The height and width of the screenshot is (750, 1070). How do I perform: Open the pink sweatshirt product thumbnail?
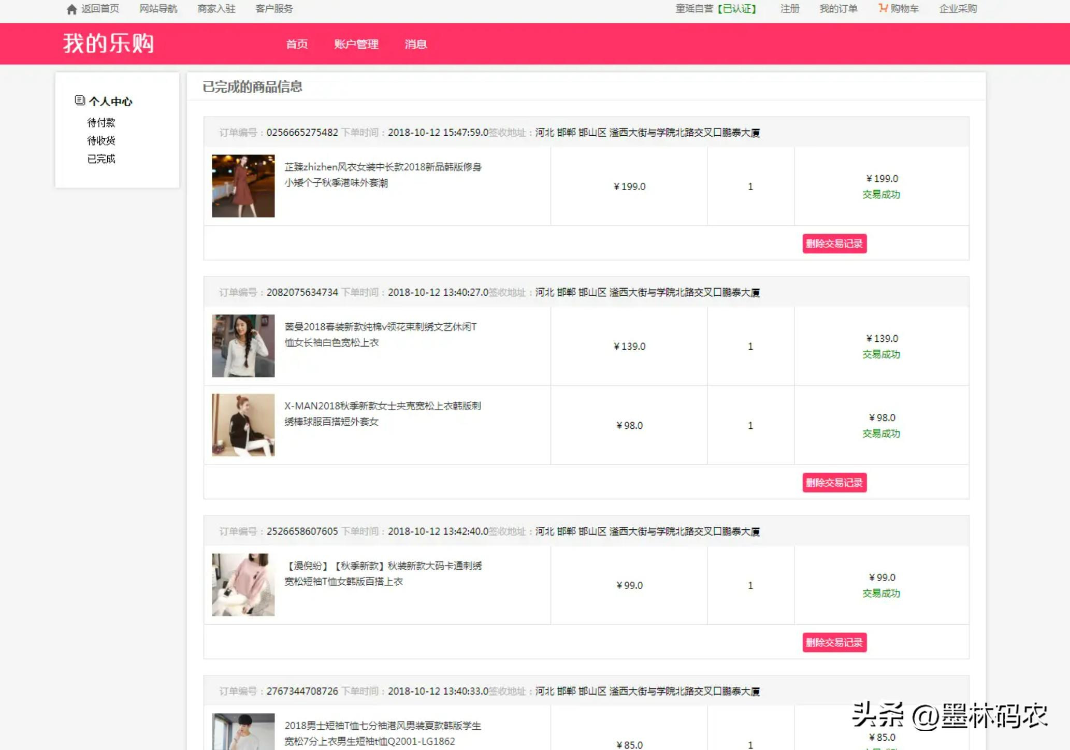click(x=243, y=585)
